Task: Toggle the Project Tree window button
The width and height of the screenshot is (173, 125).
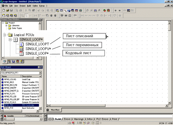Action: (57, 10)
